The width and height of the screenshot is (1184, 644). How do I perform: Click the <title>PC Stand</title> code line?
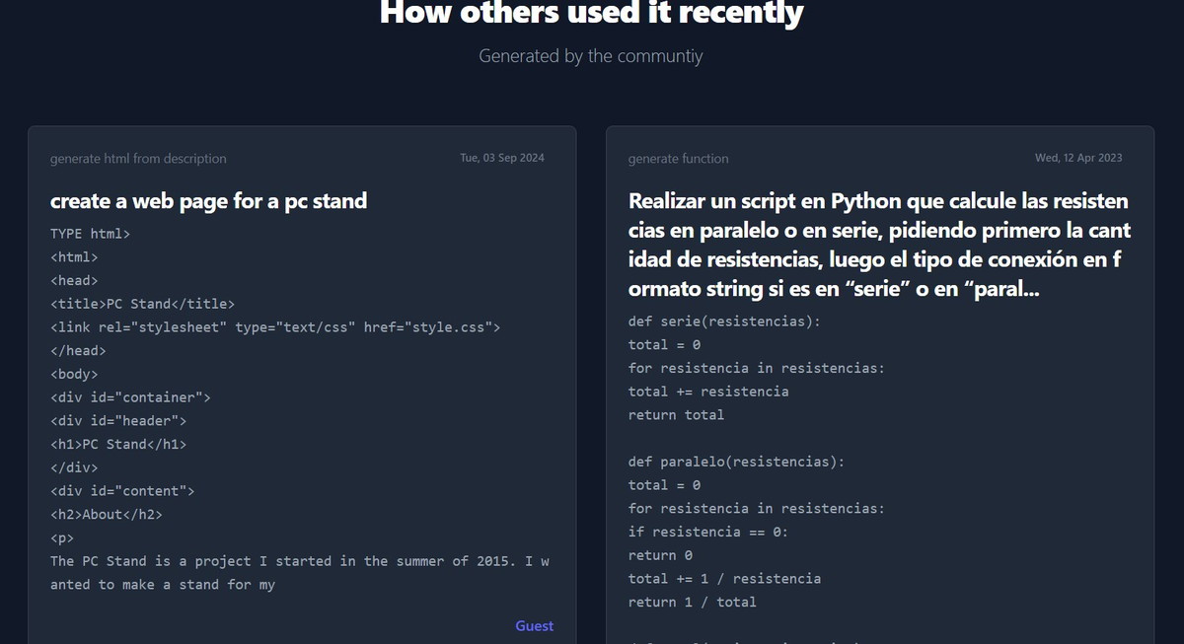tap(142, 304)
